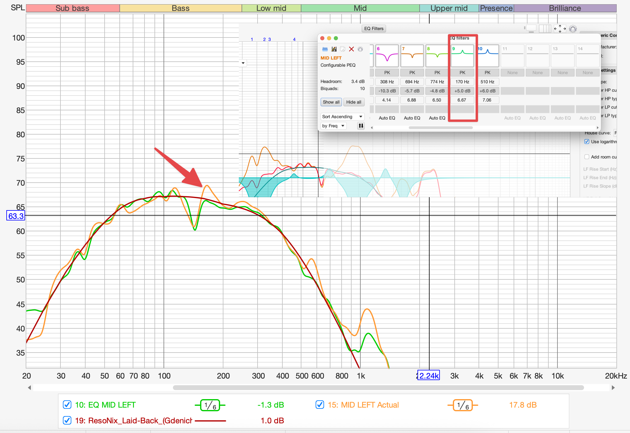Viewport: 630px width, 433px height.
Task: Click 1/6 smoothing swatch for EQ MID LEFT
Action: tap(210, 405)
